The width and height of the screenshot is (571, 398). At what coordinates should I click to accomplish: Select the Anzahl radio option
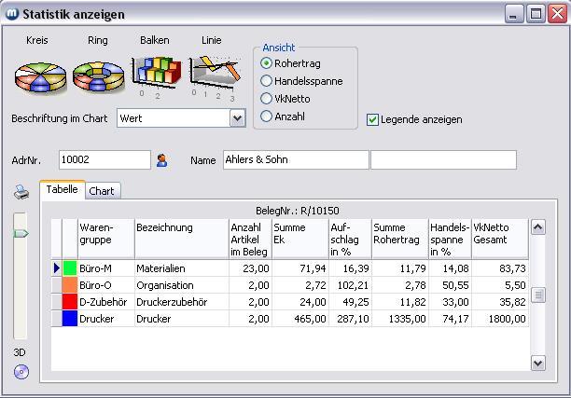pyautogui.click(x=267, y=117)
